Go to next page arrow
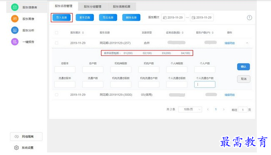This screenshot has width=271, height=155. (224, 109)
